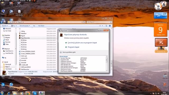Select the 'Rebellion' file icon in list
Screen dimensions: 169x95
point(20,34)
